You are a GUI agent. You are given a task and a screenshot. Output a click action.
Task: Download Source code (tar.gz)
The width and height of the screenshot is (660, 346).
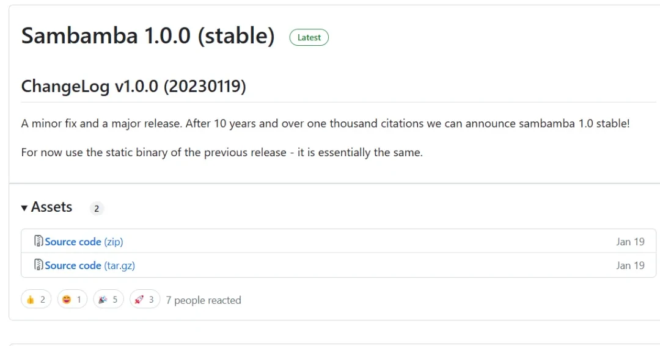(x=73, y=265)
